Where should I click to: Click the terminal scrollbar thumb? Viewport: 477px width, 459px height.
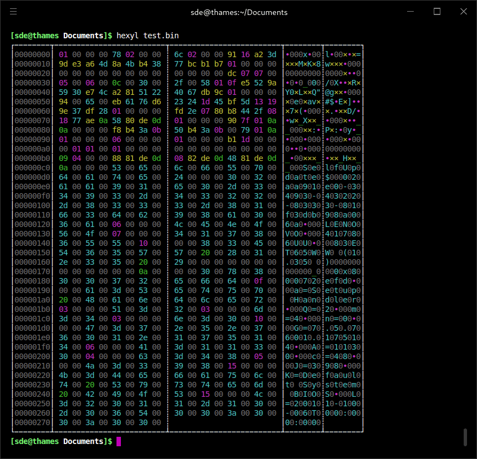[465, 437]
